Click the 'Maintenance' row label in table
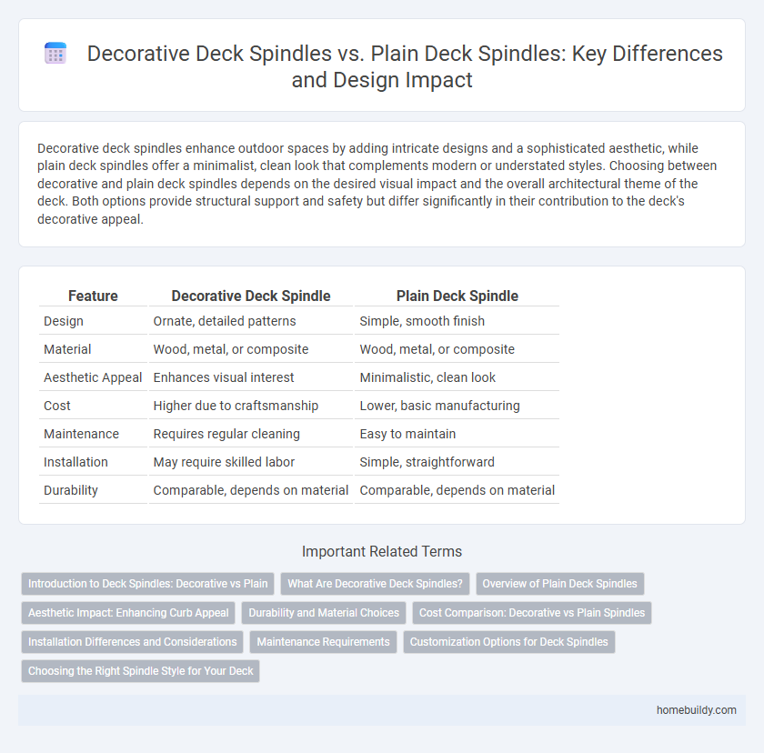Image resolution: width=764 pixels, height=753 pixels. [81, 434]
